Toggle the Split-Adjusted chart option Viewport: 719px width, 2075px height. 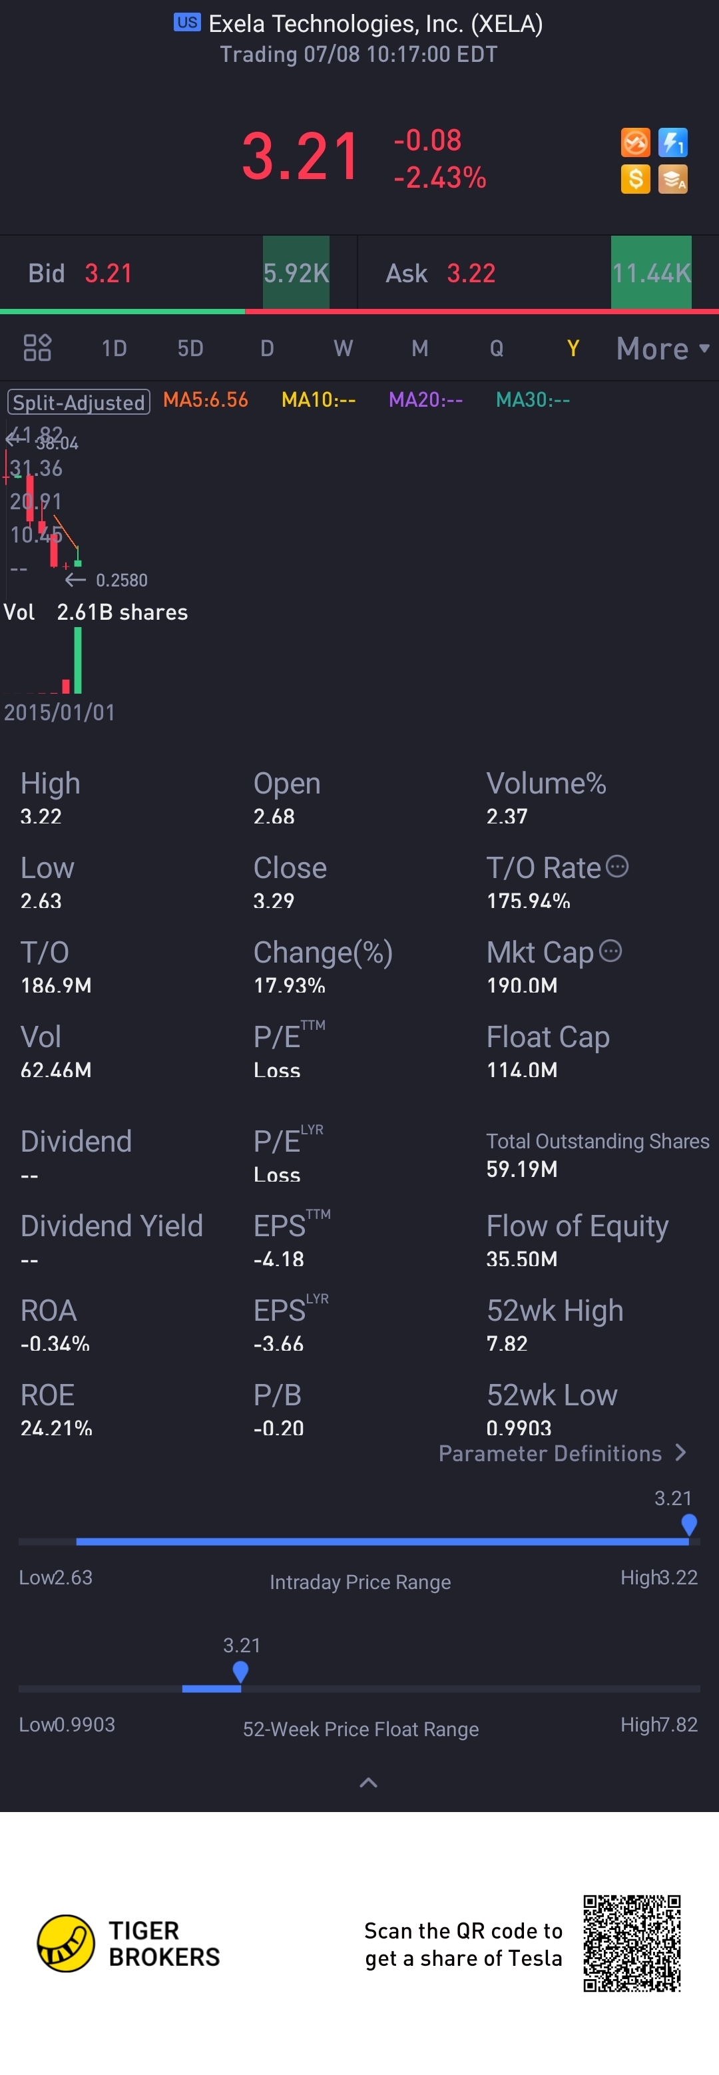pyautogui.click(x=79, y=402)
